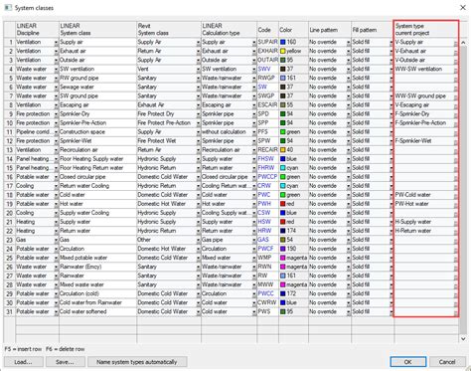This screenshot has height=371, width=471.
Task: Expand Revit system class dropdown for Exhaust air row
Action: (x=198, y=52)
